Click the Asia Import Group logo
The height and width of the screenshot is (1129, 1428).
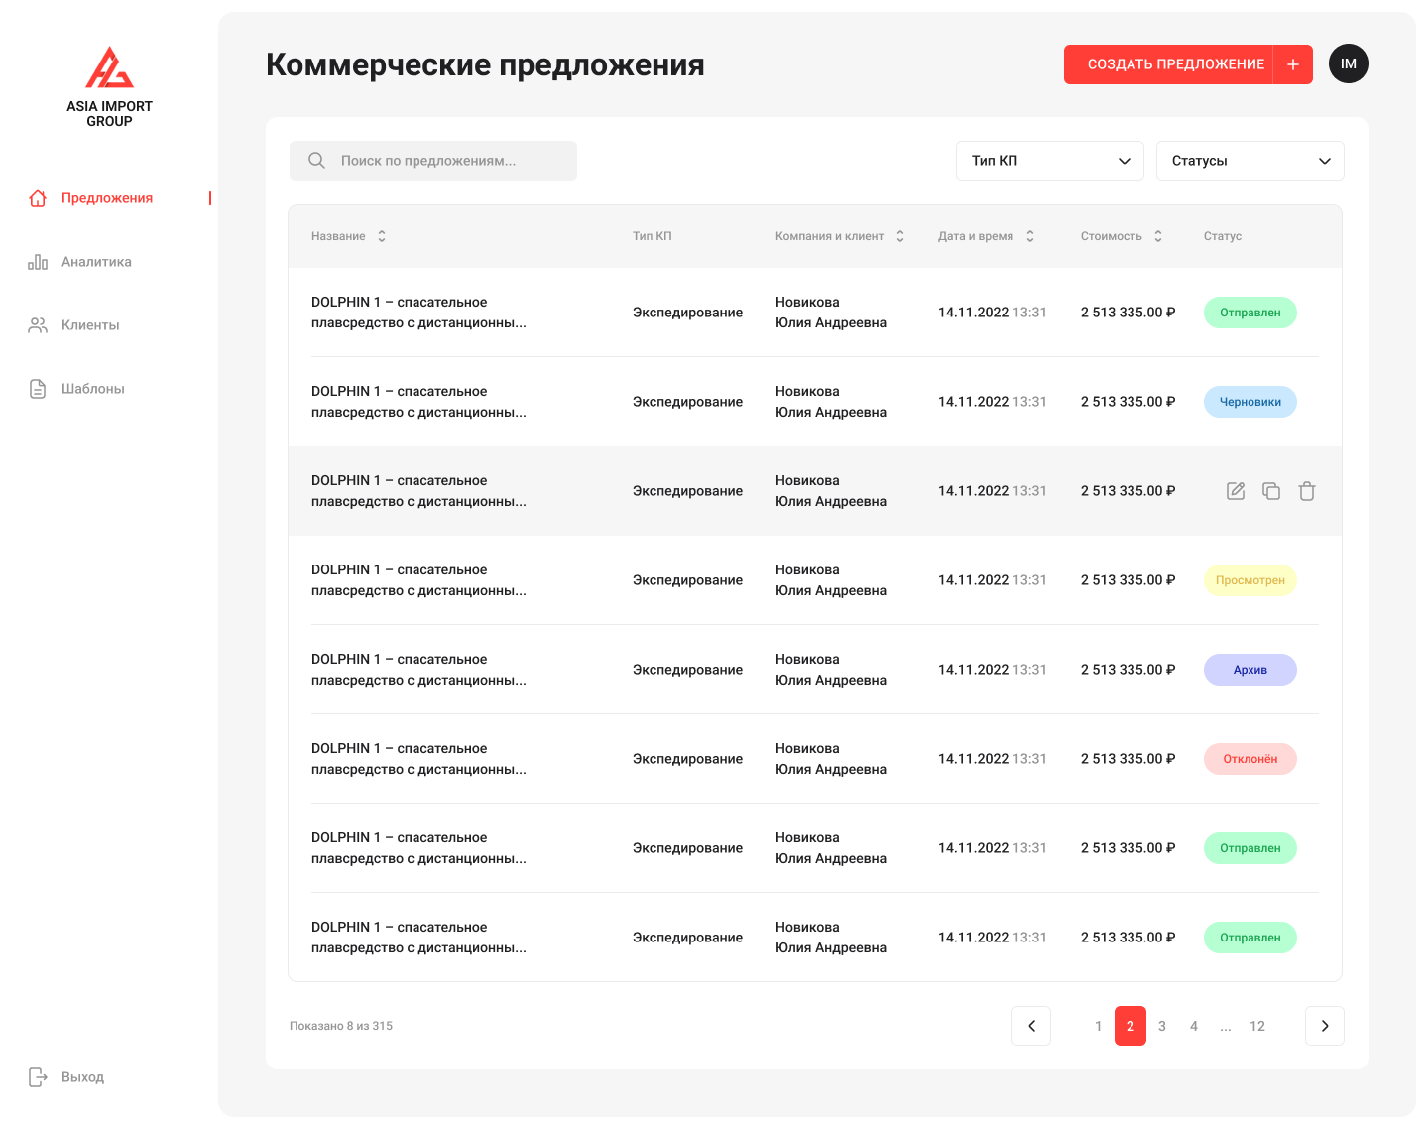coord(109,86)
